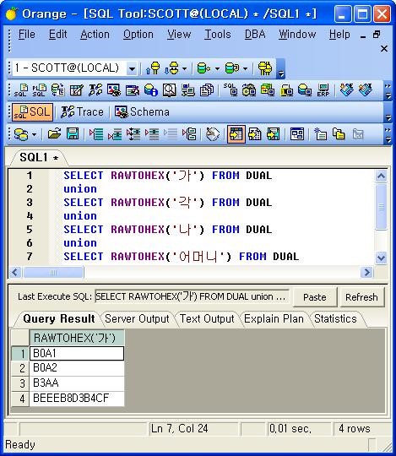This screenshot has height=456, width=396.
Task: Expand the SCOTT@(LOCAL) connection dropdown
Action: pos(132,69)
